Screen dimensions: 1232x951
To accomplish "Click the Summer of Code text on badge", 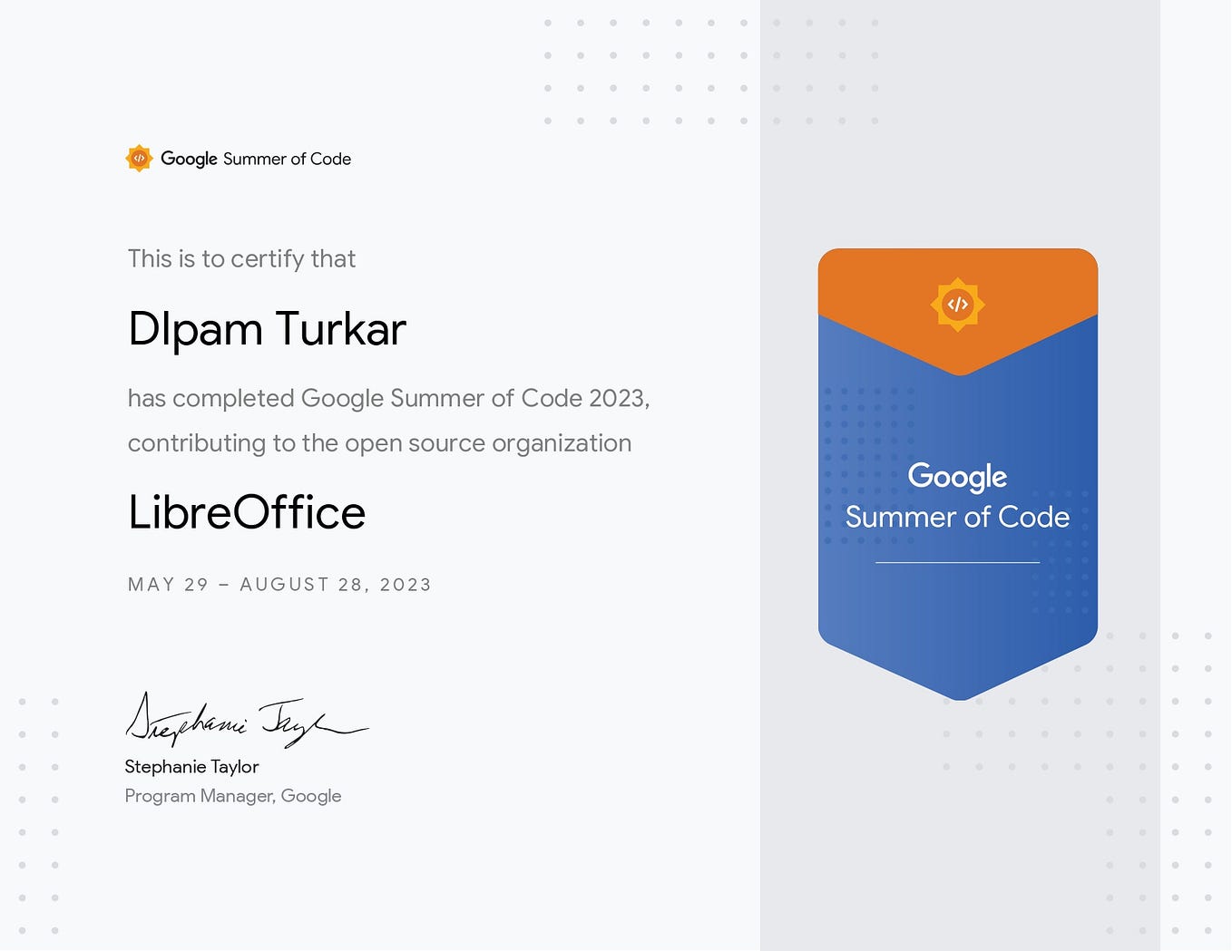I will (x=957, y=517).
